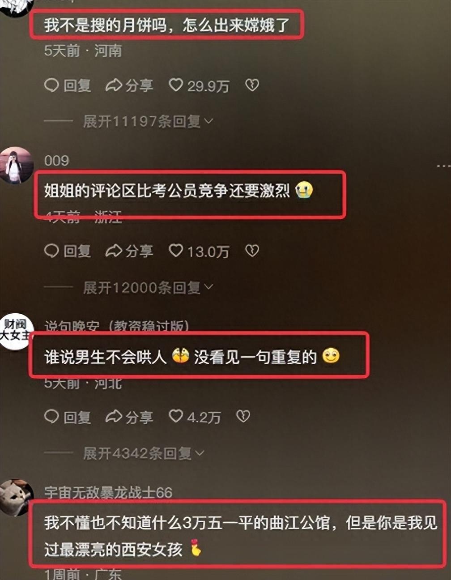Dislike user 009's comment with broken heart
This screenshot has width=451, height=580.
tap(252, 251)
